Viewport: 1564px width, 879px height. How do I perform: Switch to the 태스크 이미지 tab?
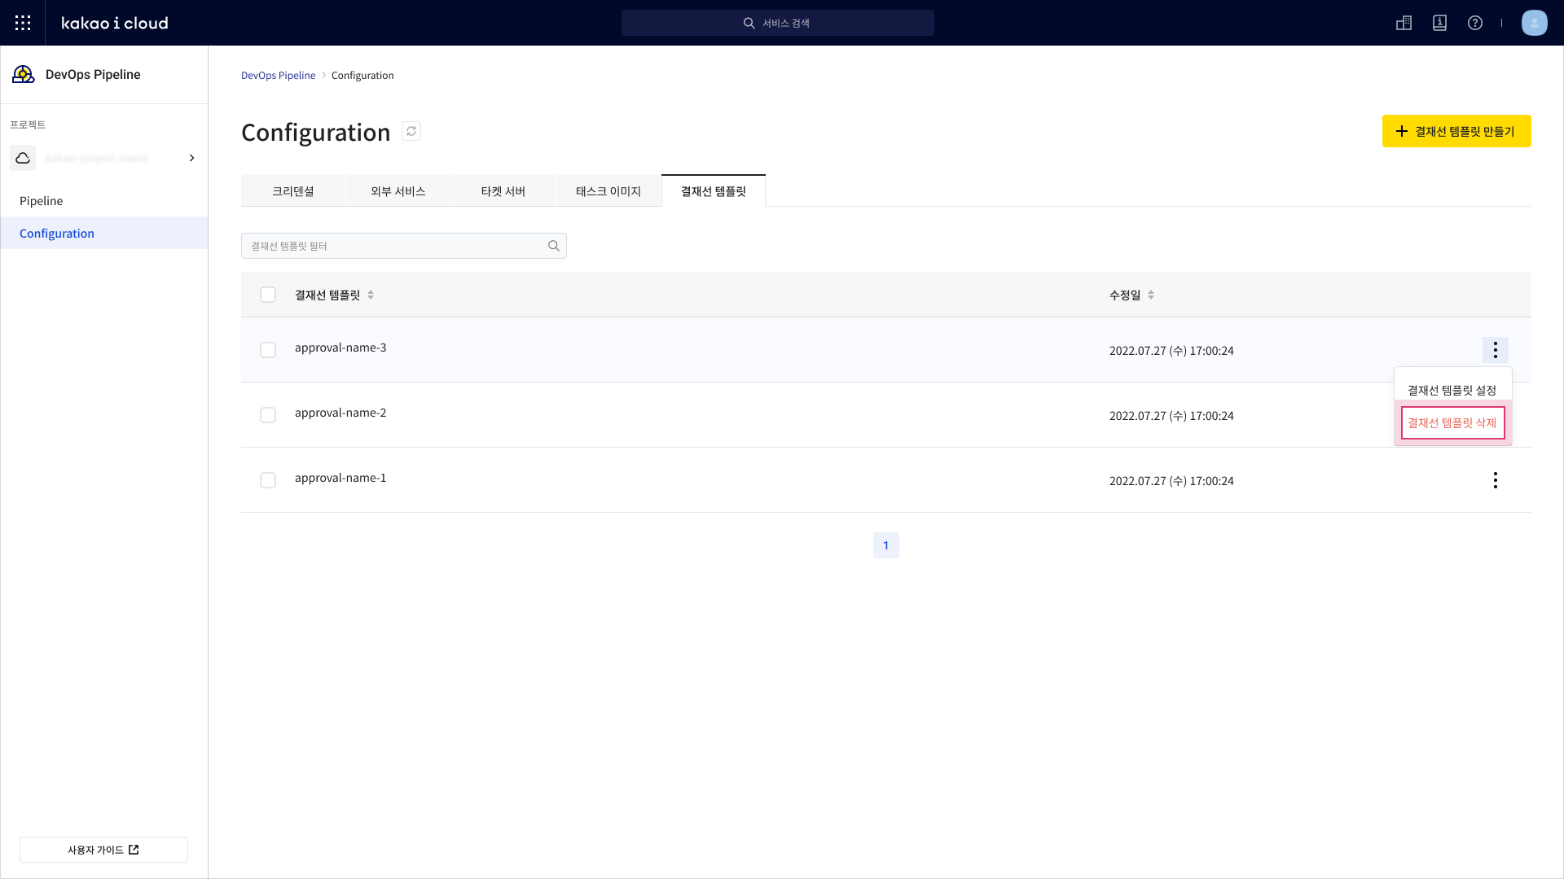coord(608,191)
